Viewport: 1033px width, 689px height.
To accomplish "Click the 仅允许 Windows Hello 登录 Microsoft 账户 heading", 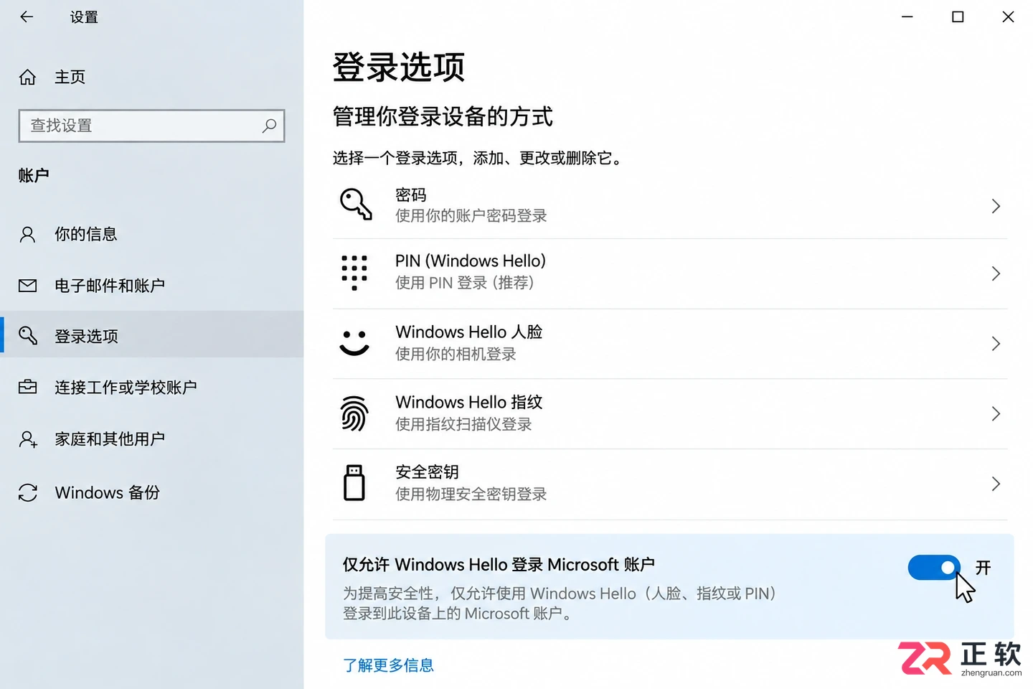I will [x=499, y=565].
